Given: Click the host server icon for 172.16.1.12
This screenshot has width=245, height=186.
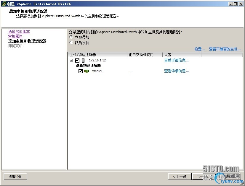Looking at the screenshot, I should tap(83, 60).
